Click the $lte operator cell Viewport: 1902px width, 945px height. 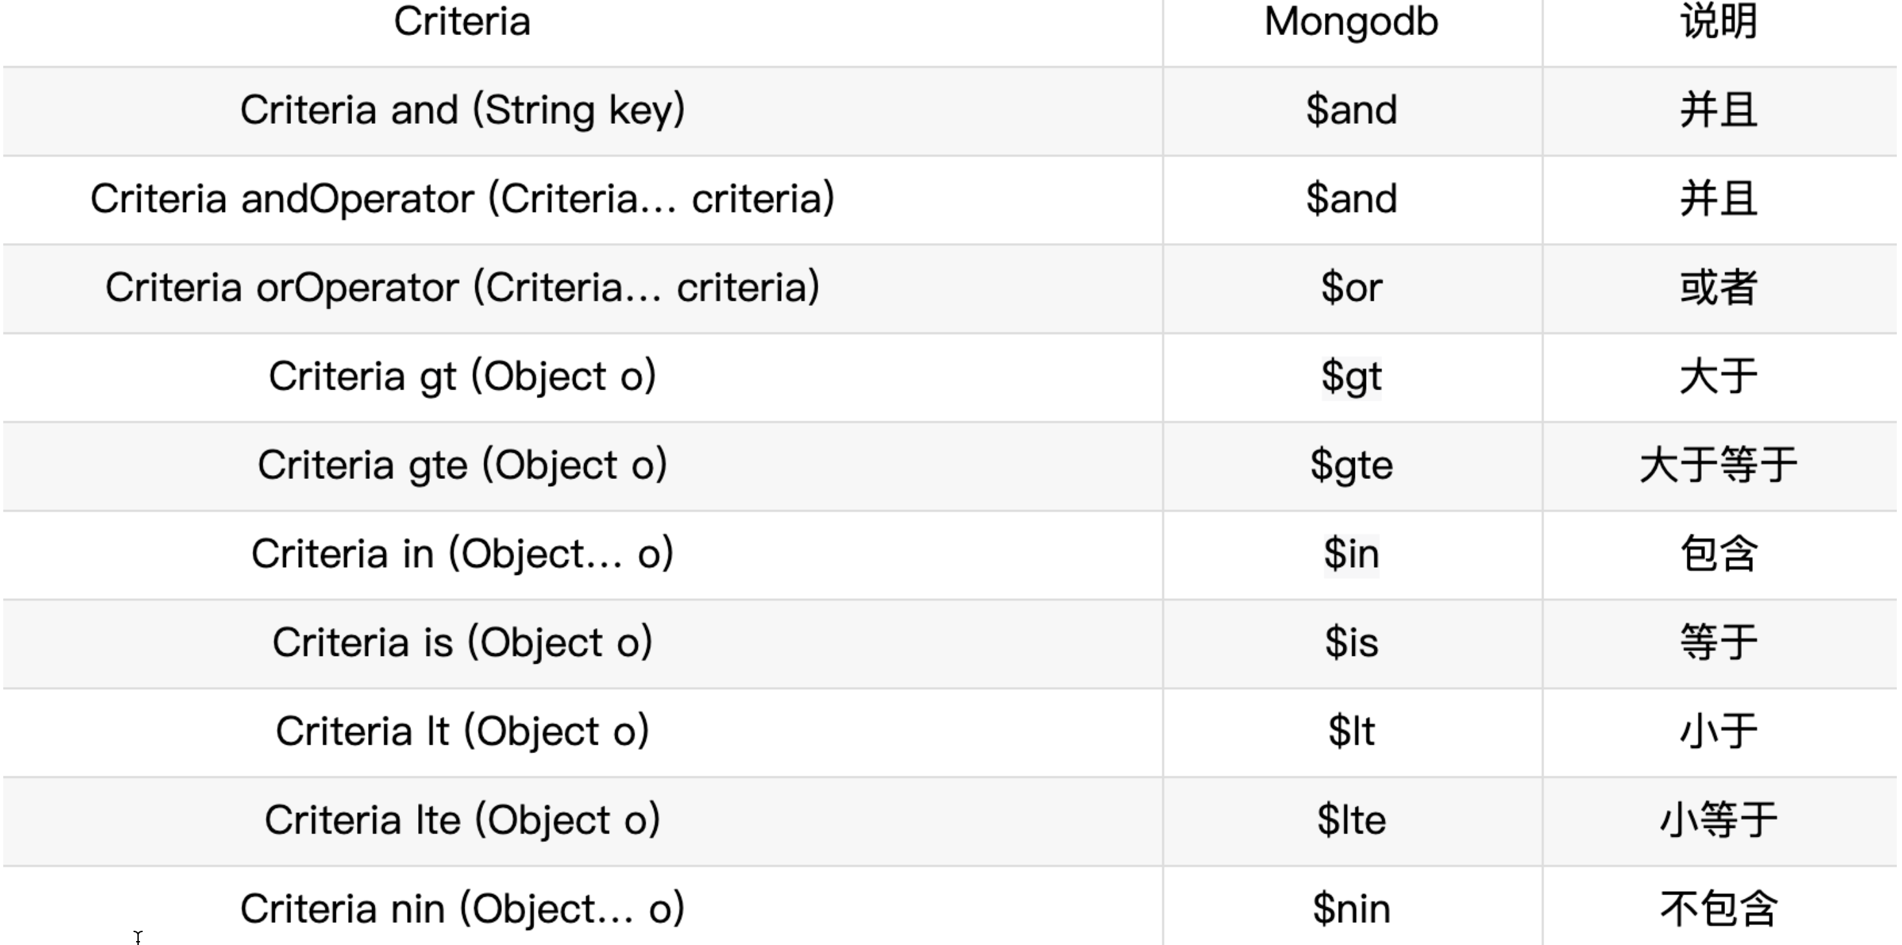click(1351, 820)
